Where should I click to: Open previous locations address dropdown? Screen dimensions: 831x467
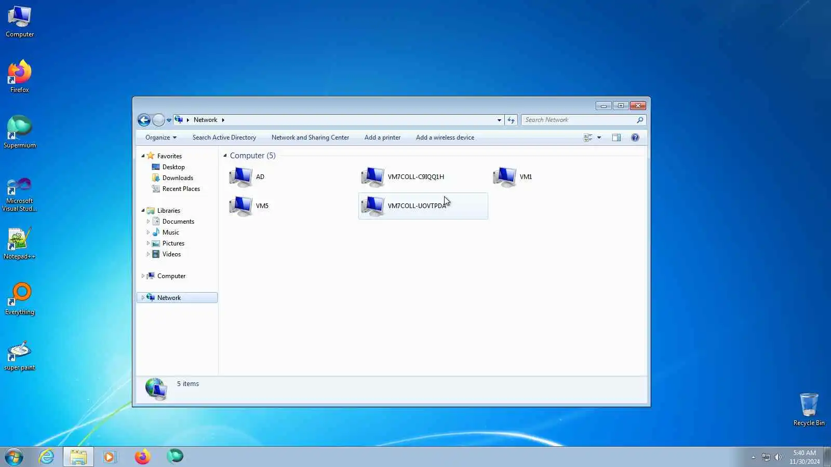[499, 120]
